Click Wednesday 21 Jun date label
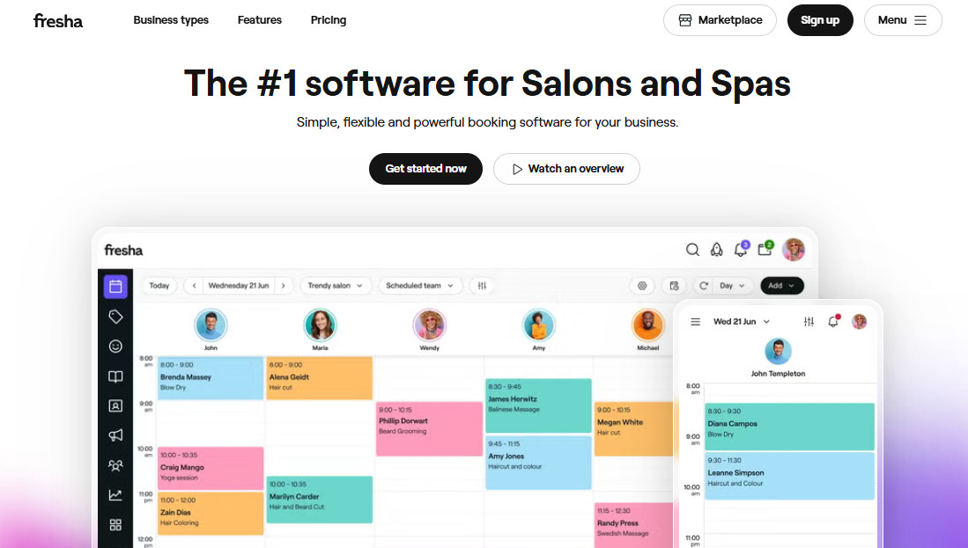 [x=239, y=285]
